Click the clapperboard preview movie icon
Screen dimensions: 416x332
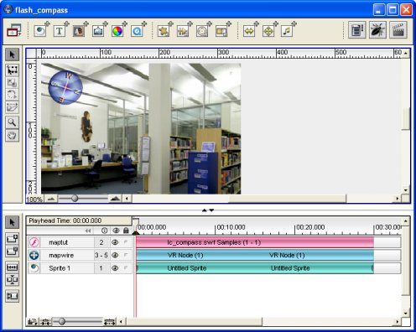[x=398, y=30]
